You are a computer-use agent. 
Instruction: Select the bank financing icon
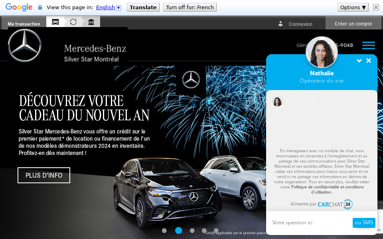pyautogui.click(x=91, y=22)
